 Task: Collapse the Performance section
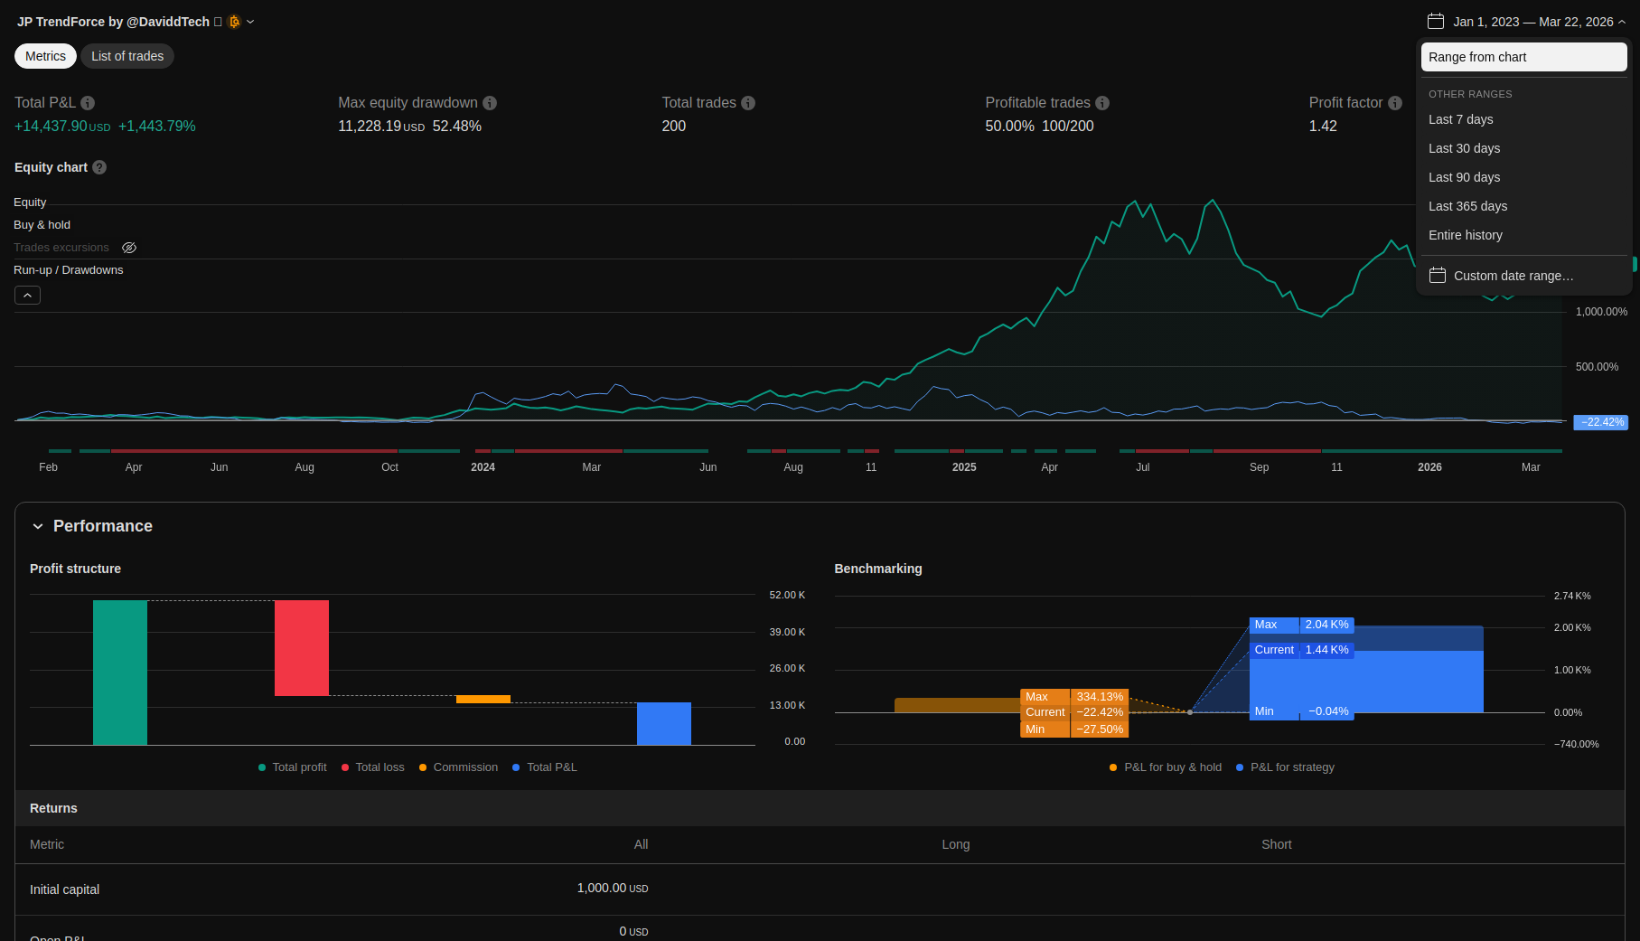pos(38,526)
